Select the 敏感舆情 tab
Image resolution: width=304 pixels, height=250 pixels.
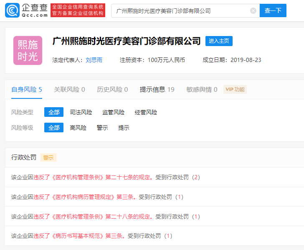202,89
